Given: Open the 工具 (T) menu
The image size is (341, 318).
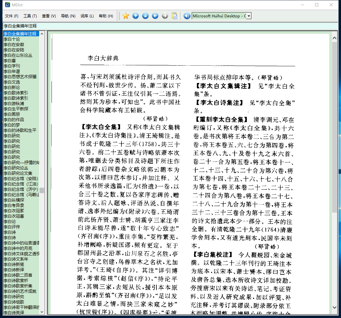Looking at the screenshot, I should coord(30,16).
